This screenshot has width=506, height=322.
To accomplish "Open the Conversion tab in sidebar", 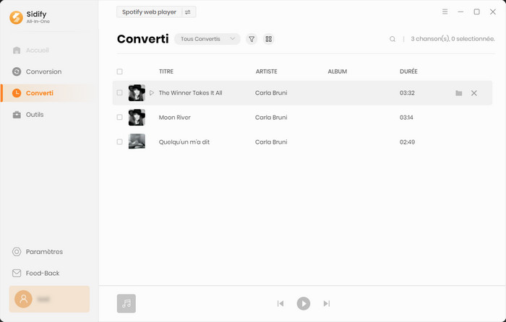I will (43, 71).
